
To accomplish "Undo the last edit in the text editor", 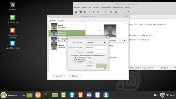I will [94, 12].
